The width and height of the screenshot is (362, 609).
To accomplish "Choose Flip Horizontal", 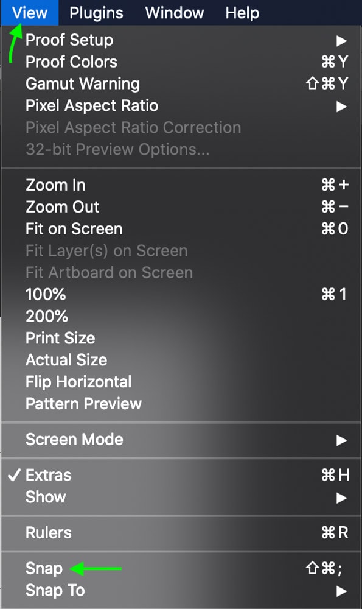I will [181, 382].
